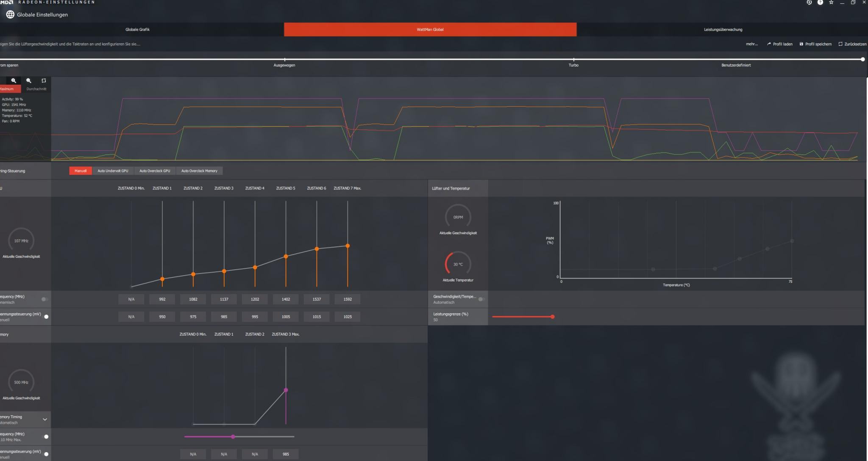868x461 pixels.
Task: Zoom in on the activity graph
Action: (x=14, y=80)
